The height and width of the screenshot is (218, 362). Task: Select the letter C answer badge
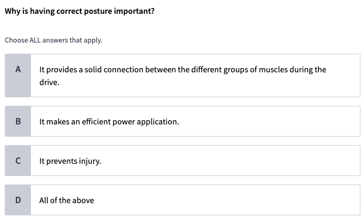click(x=18, y=161)
